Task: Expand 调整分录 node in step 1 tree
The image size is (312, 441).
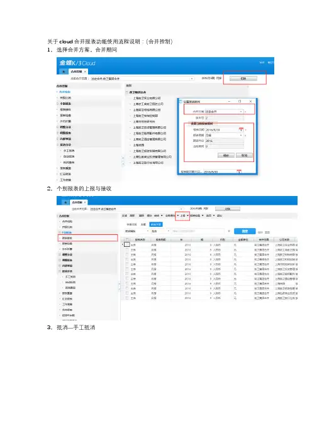Action: 57,127
